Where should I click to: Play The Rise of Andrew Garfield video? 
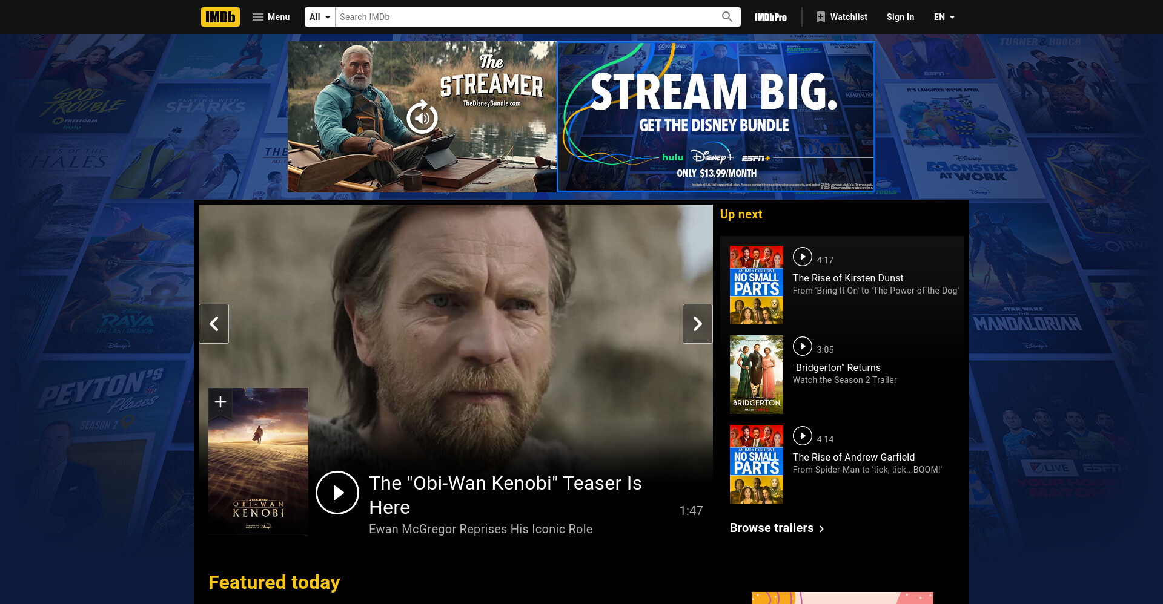click(803, 436)
